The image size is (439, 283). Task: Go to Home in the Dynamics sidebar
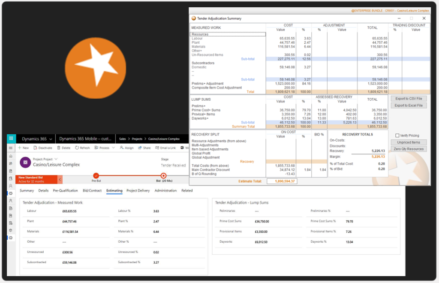11,156
